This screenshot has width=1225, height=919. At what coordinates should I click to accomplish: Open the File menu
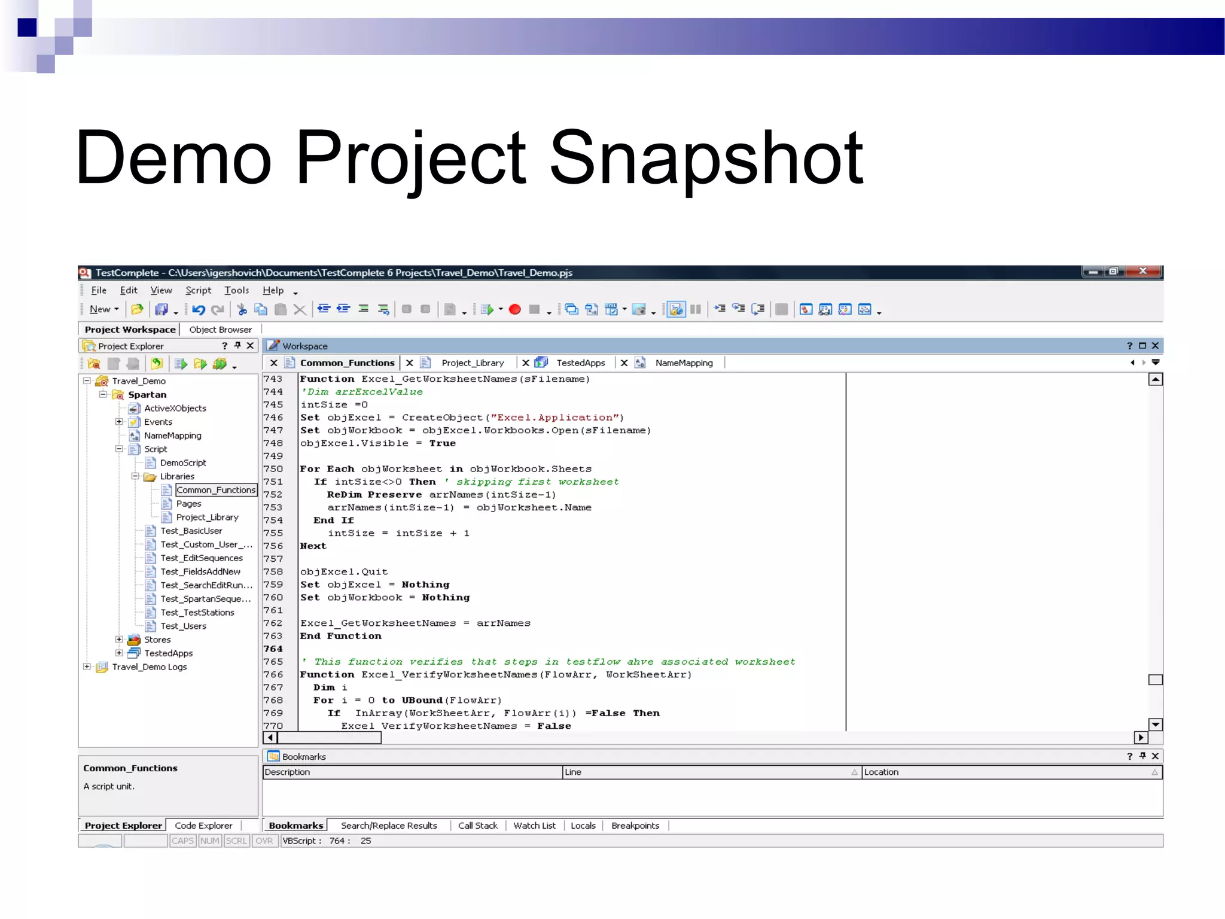[x=99, y=290]
